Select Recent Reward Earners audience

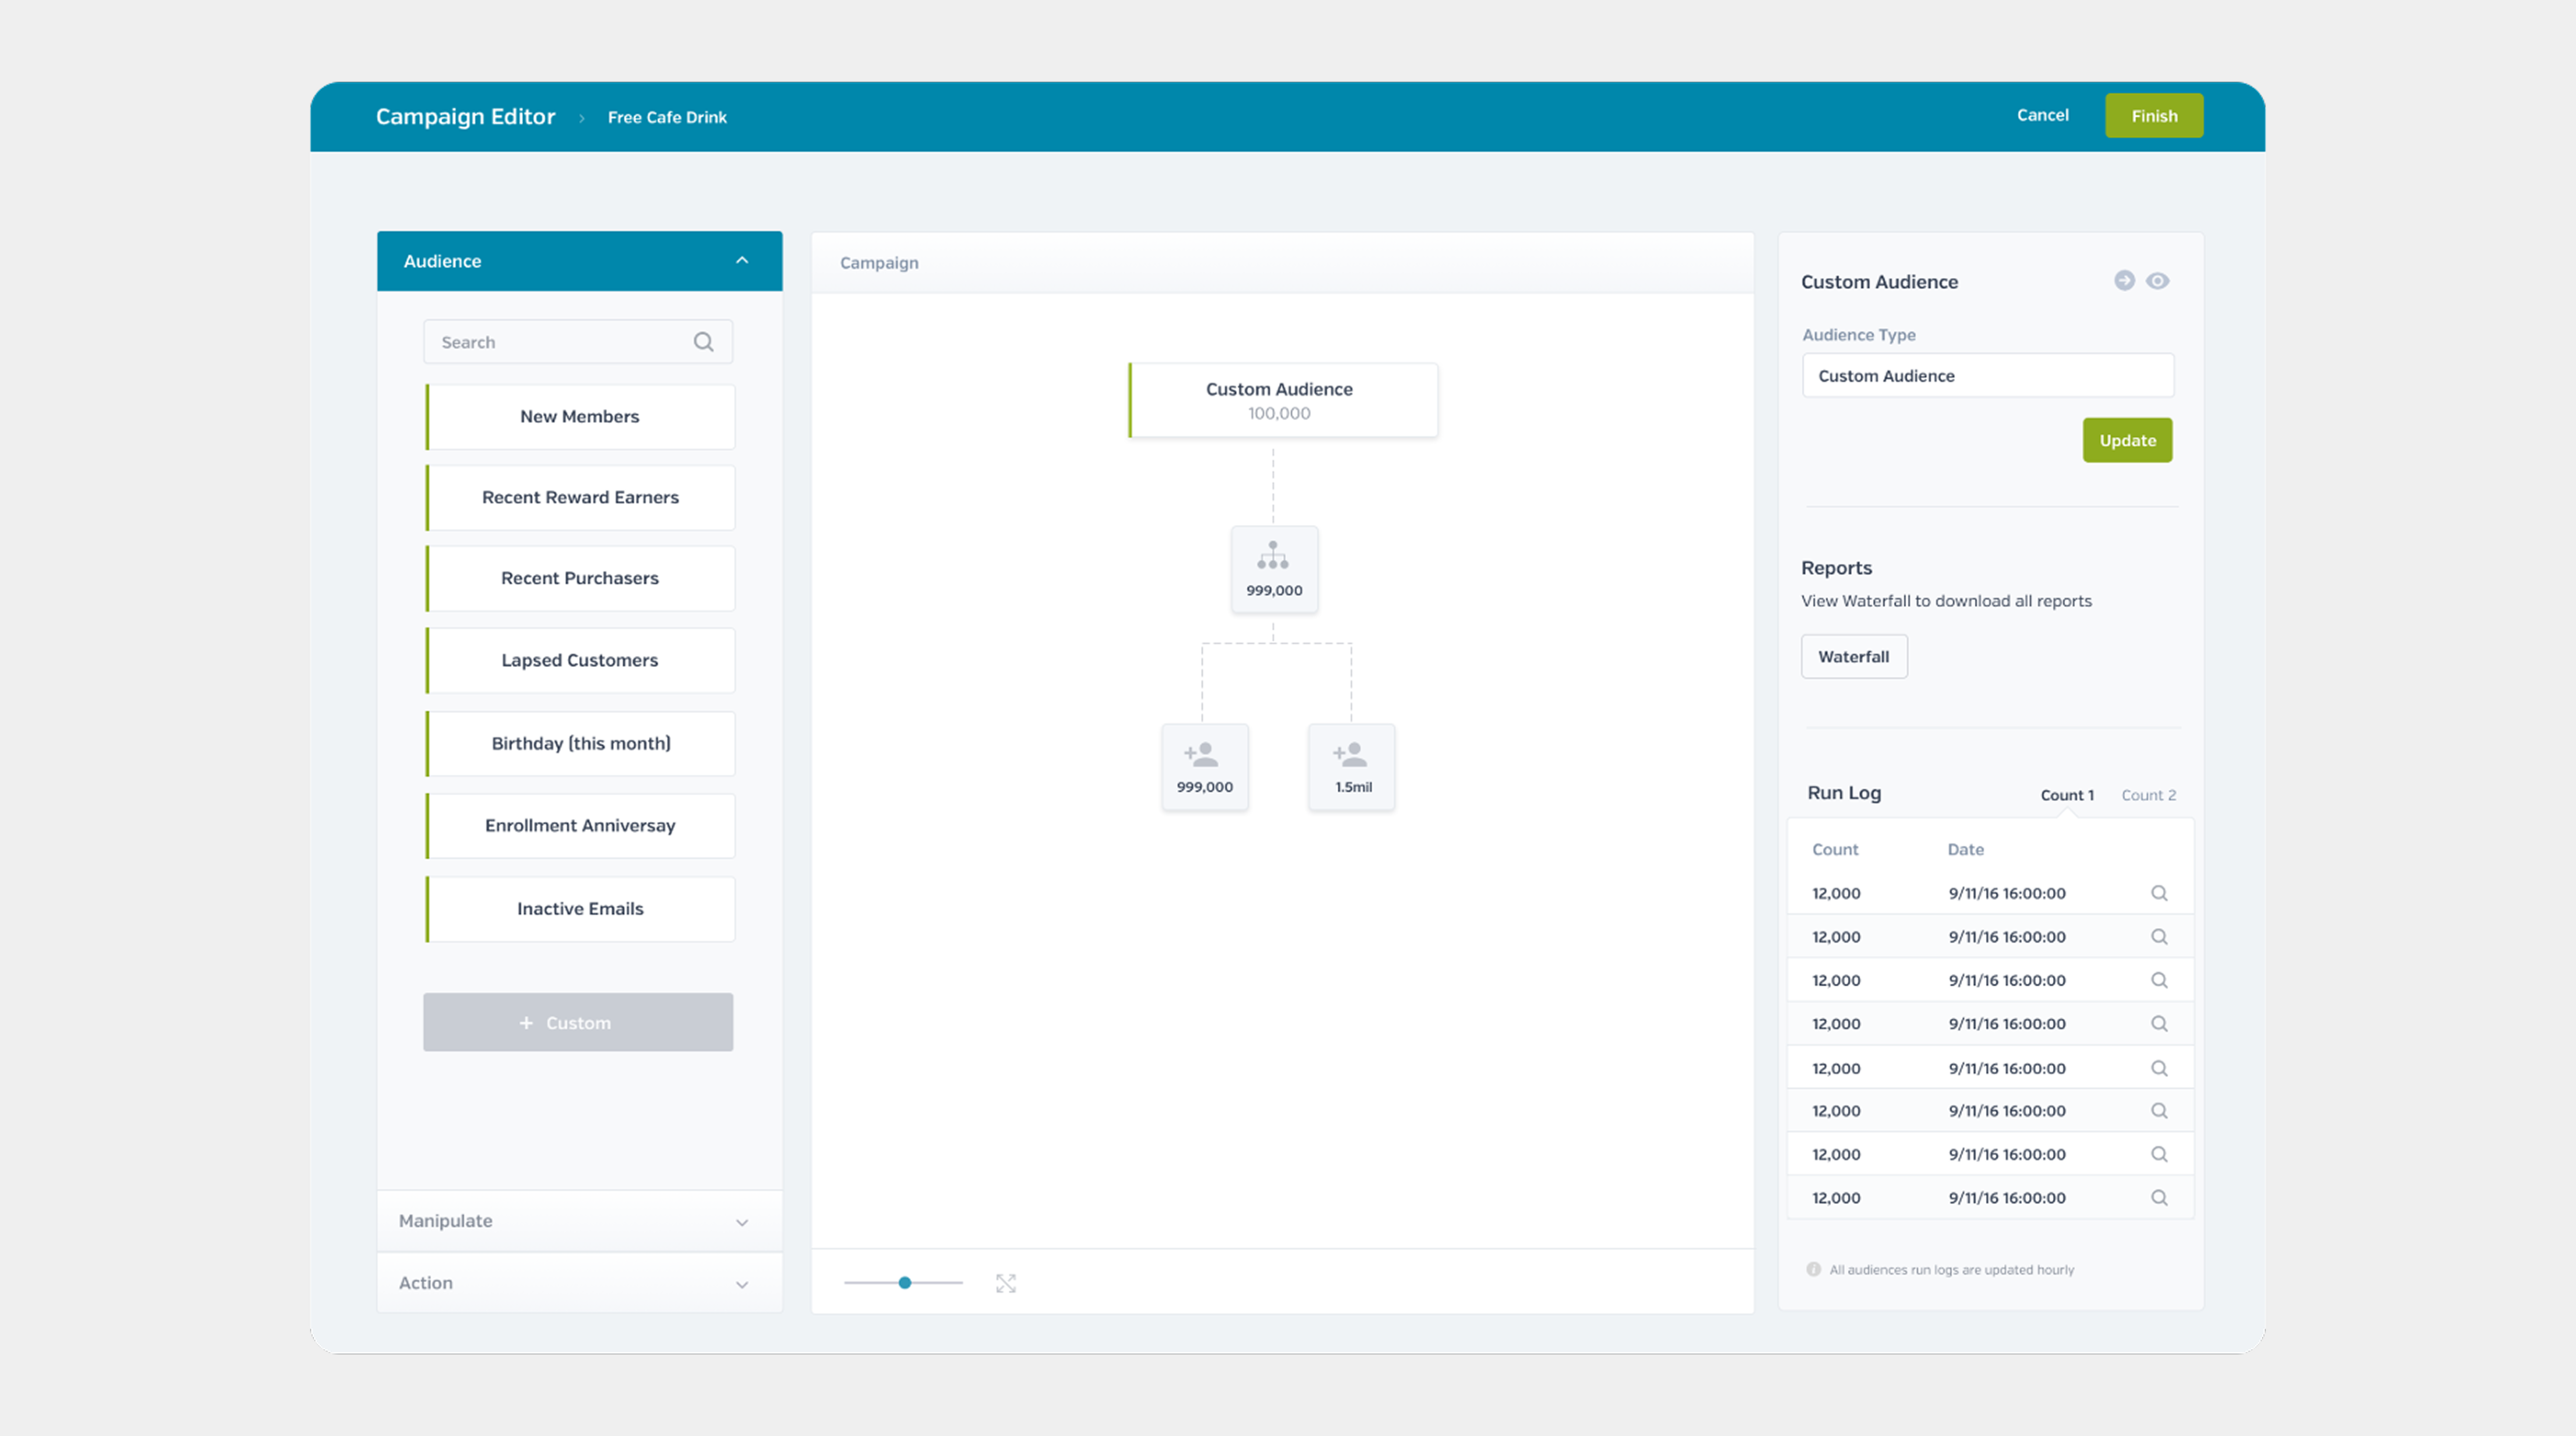580,498
